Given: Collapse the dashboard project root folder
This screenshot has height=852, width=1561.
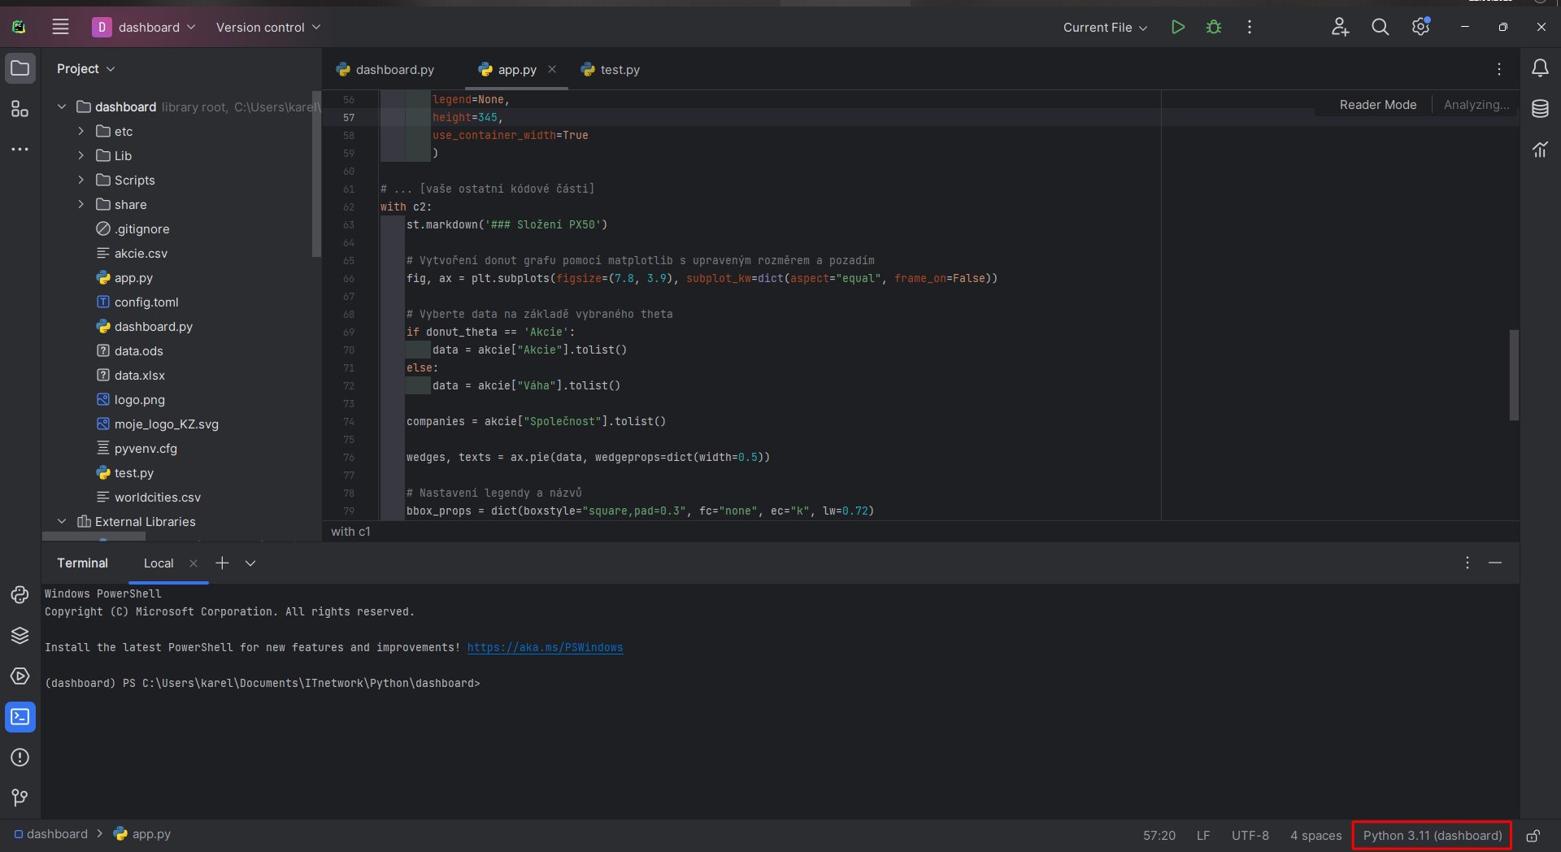Looking at the screenshot, I should click(x=62, y=106).
